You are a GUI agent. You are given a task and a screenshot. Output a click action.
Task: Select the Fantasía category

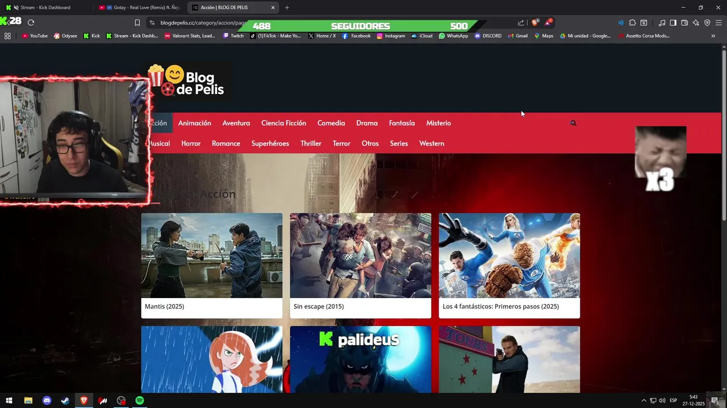402,123
